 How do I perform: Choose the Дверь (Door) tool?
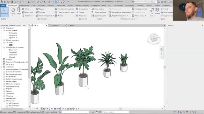coord(19,11)
